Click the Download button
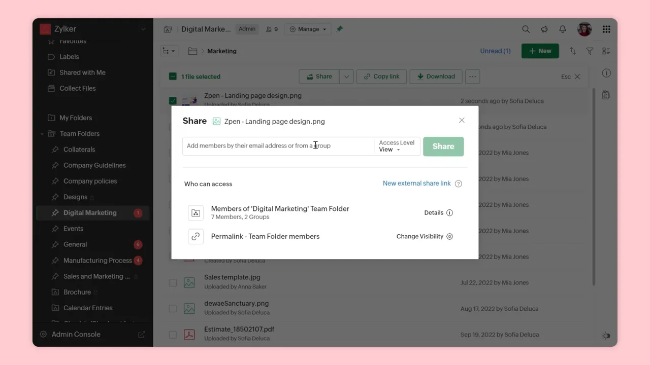Image resolution: width=650 pixels, height=365 pixels. [436, 77]
